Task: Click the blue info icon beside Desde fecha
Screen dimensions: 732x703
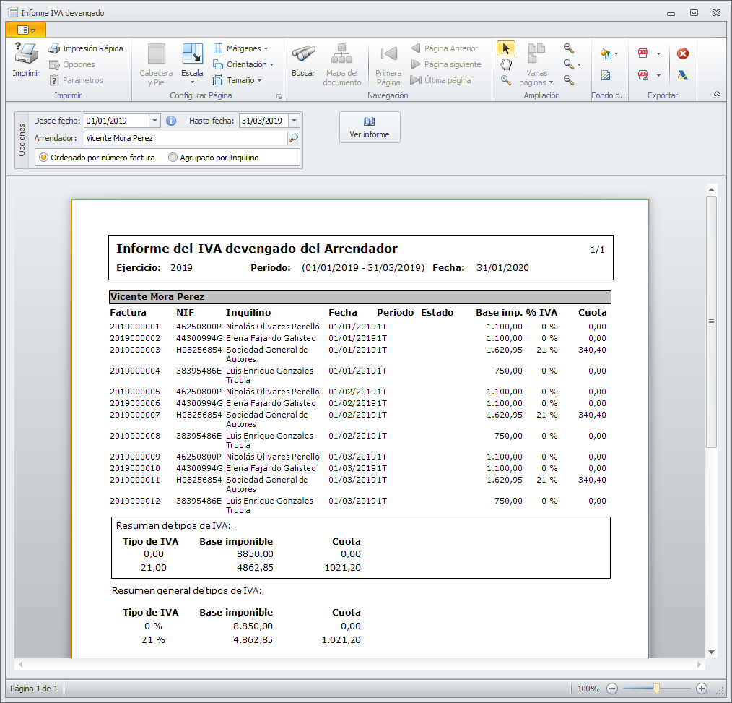Action: click(x=171, y=121)
